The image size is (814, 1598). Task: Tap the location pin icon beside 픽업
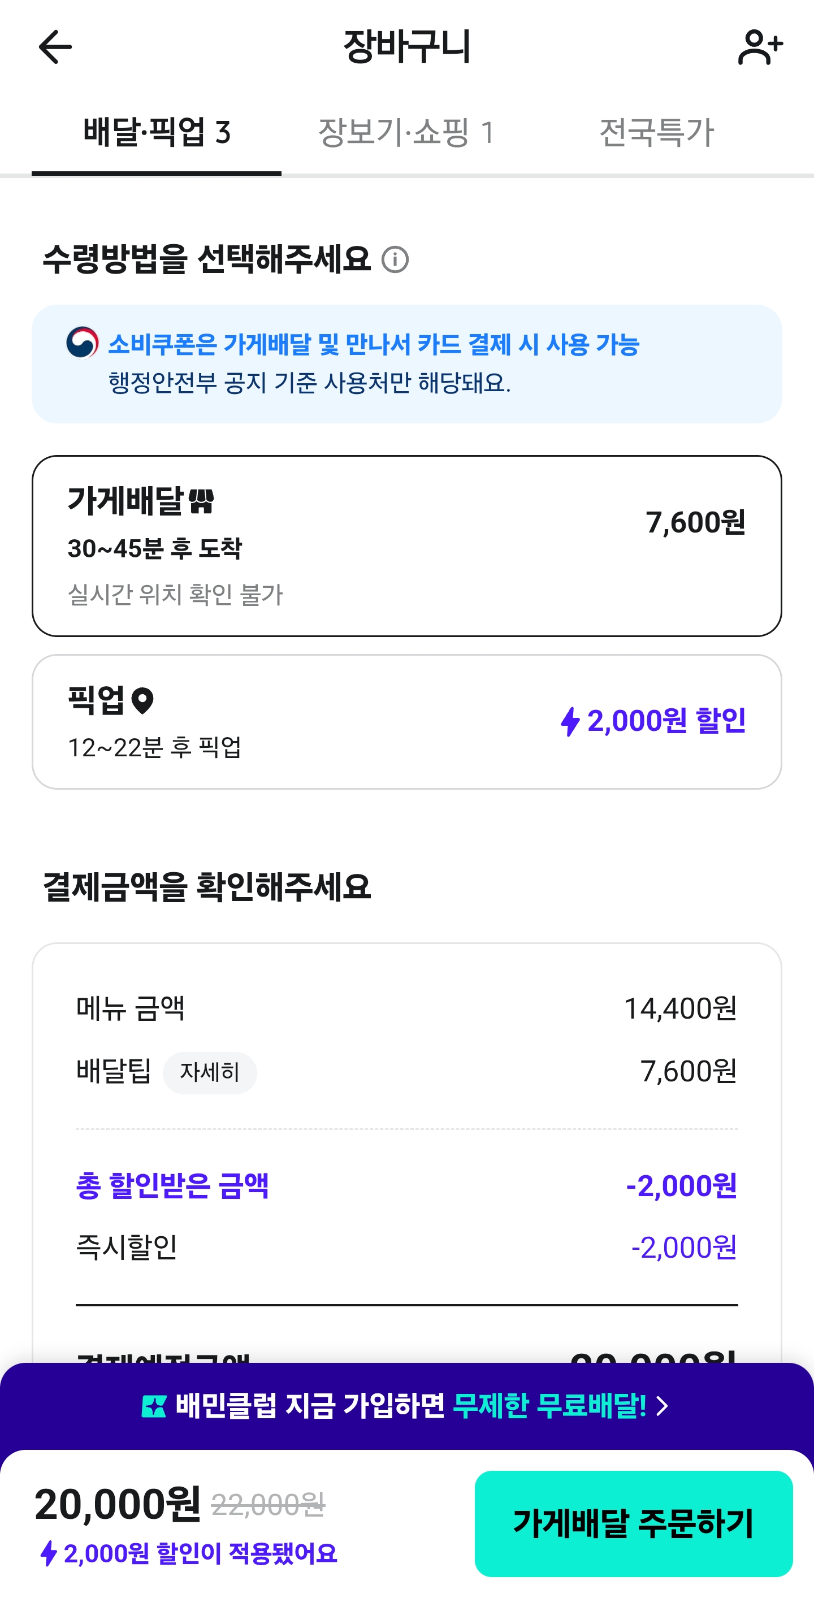142,701
